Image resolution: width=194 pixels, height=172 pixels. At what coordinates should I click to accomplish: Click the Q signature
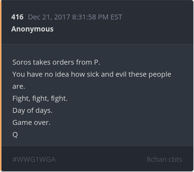tap(15, 135)
